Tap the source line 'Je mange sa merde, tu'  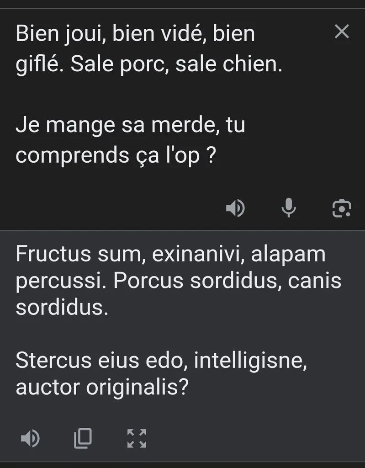(x=130, y=125)
